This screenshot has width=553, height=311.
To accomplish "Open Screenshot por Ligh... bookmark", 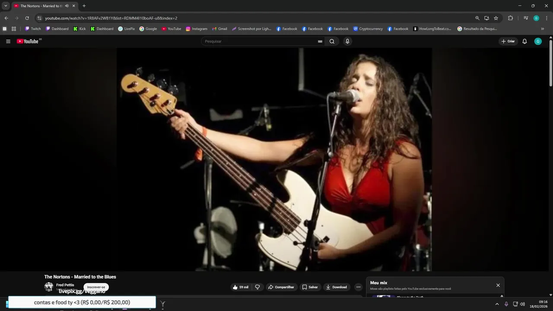I will [251, 29].
